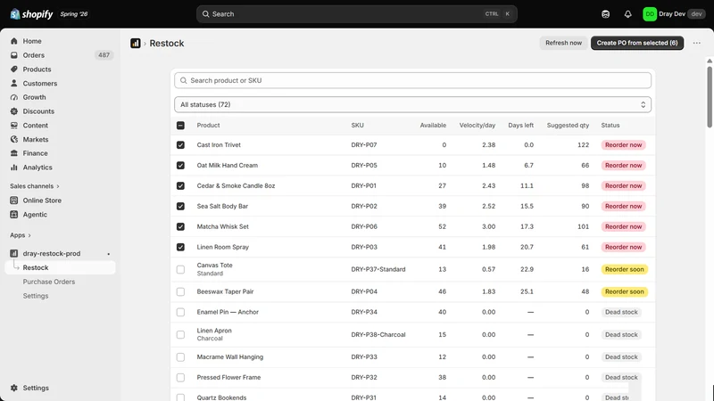Click Dead stock badge for Enamel Pin
This screenshot has width=714, height=401.
(x=621, y=313)
